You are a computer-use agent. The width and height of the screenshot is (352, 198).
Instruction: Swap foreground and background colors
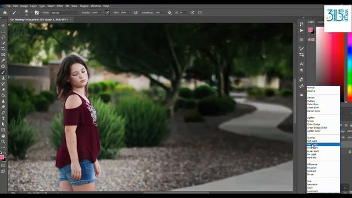5,153
